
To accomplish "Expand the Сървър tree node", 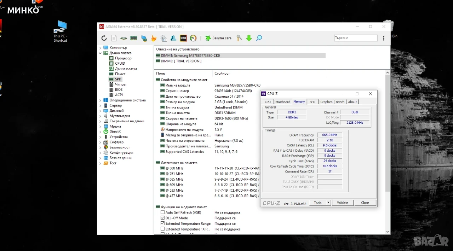I will pyautogui.click(x=100, y=105).
